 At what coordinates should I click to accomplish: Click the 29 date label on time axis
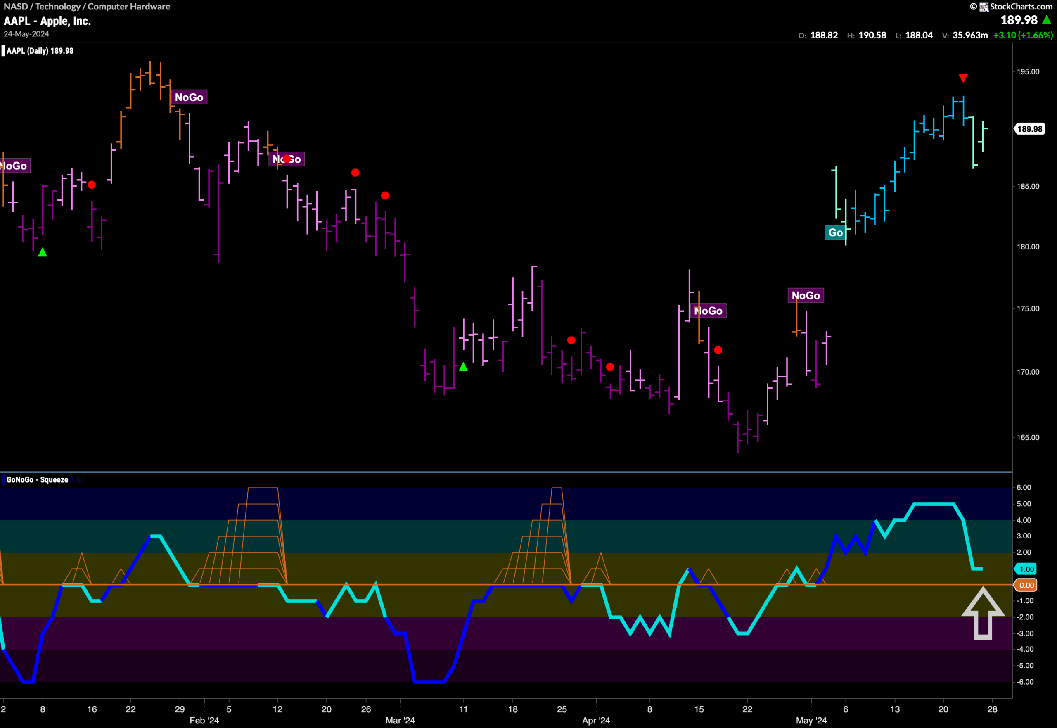[x=180, y=710]
